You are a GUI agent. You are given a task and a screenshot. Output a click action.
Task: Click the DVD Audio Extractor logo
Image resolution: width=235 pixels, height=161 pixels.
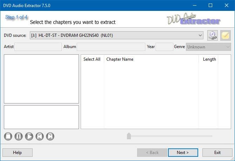(194, 19)
